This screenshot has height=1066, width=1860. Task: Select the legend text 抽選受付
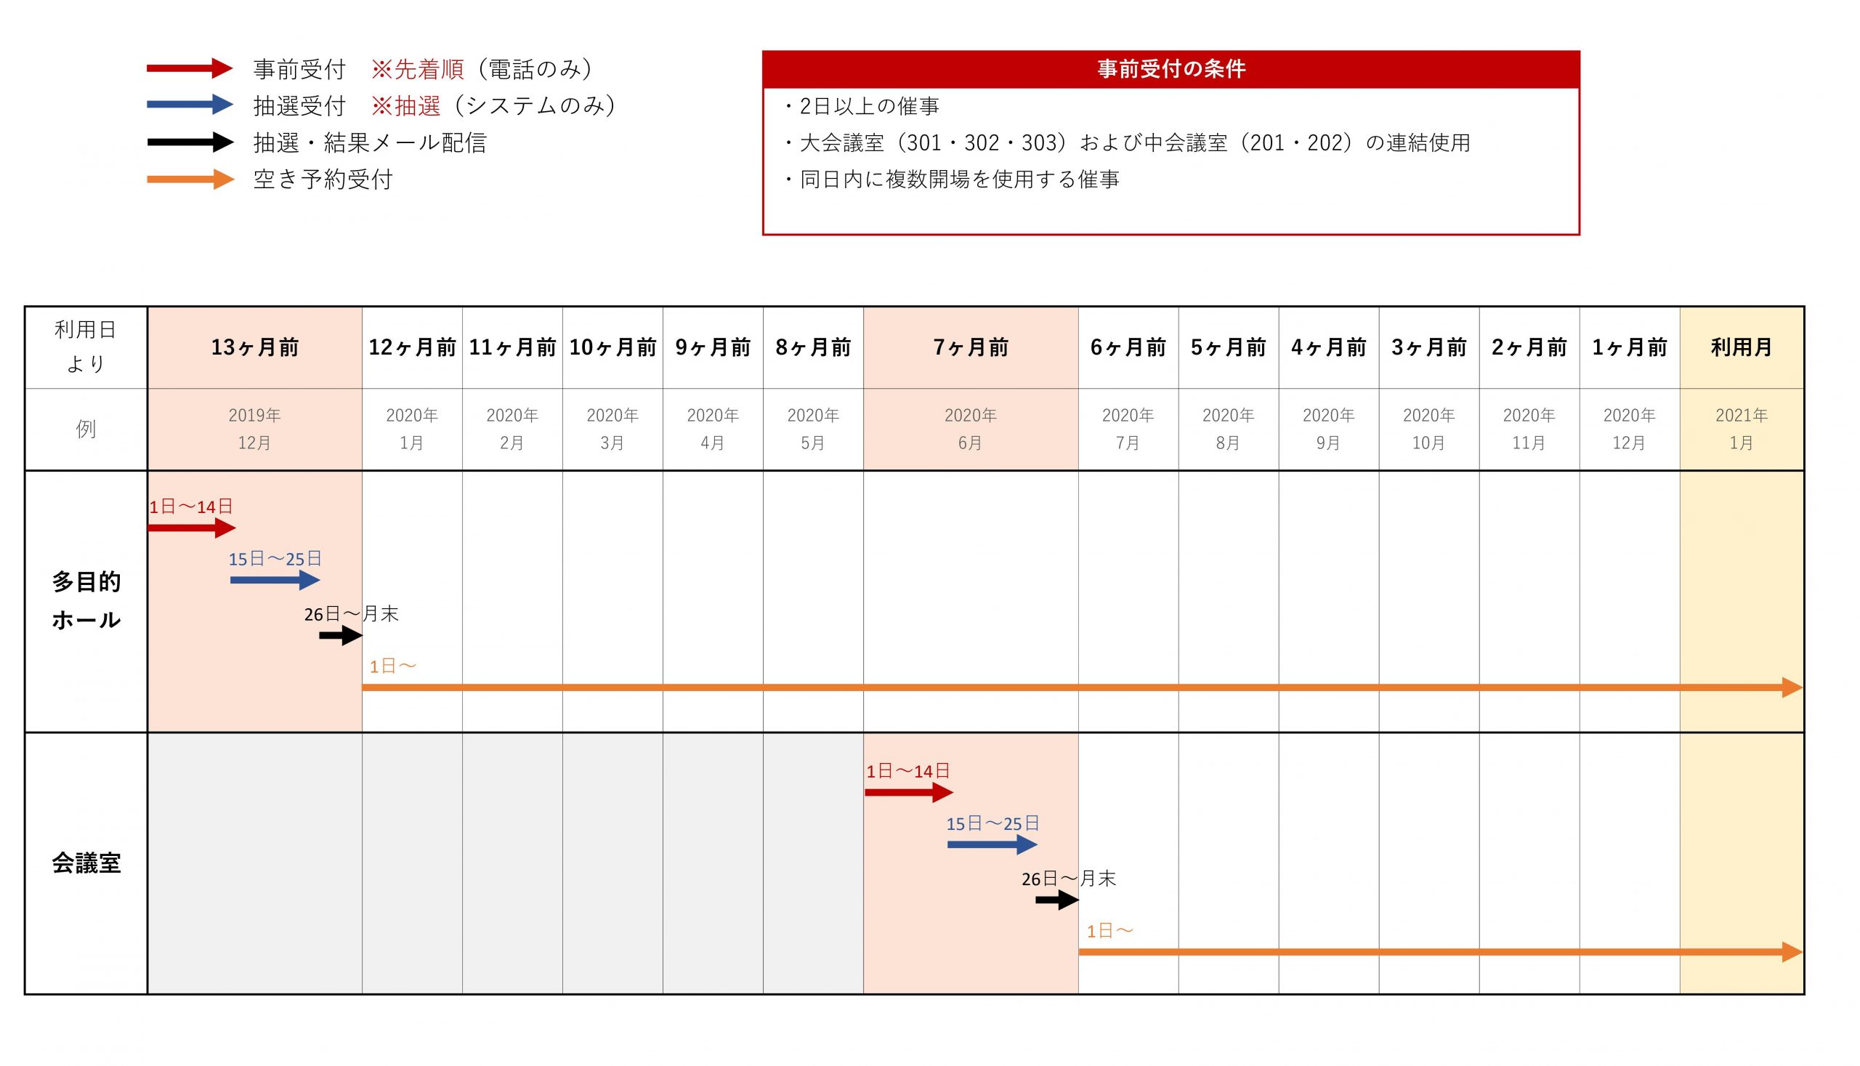(299, 106)
